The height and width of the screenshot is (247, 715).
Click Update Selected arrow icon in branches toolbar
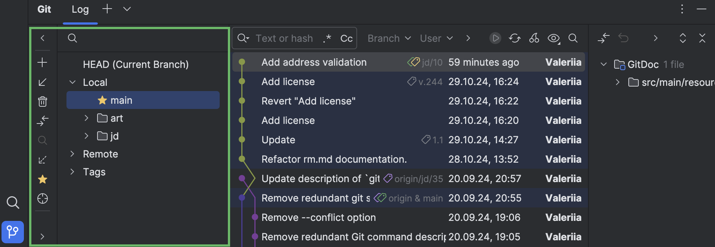coord(43,82)
